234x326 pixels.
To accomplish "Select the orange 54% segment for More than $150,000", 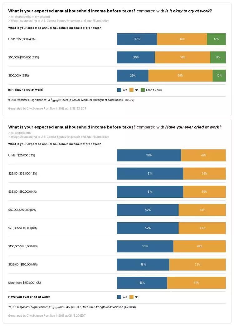I will (196, 283).
